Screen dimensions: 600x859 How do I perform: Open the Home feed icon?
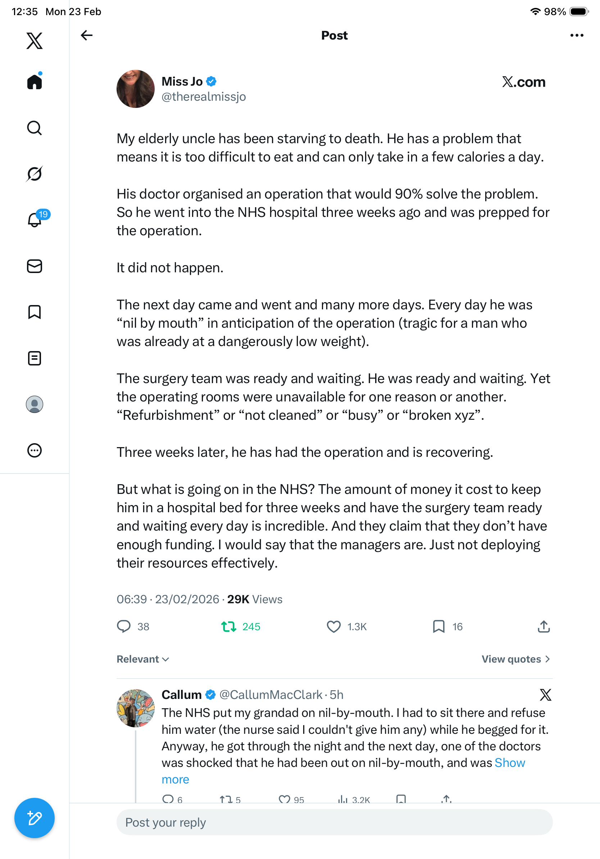tap(35, 82)
